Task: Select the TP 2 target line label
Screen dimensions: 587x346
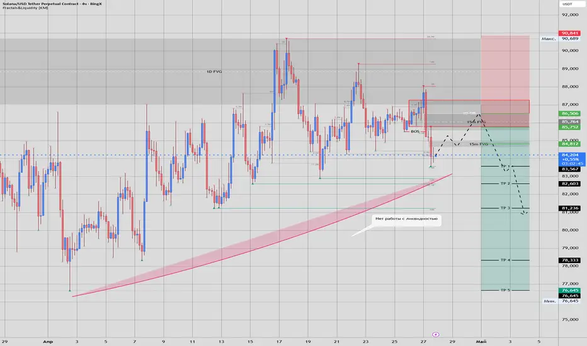Action: [x=505, y=184]
